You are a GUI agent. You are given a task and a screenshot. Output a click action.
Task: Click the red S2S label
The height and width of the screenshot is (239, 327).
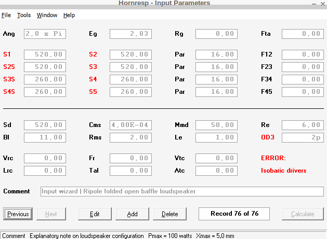coord(9,67)
